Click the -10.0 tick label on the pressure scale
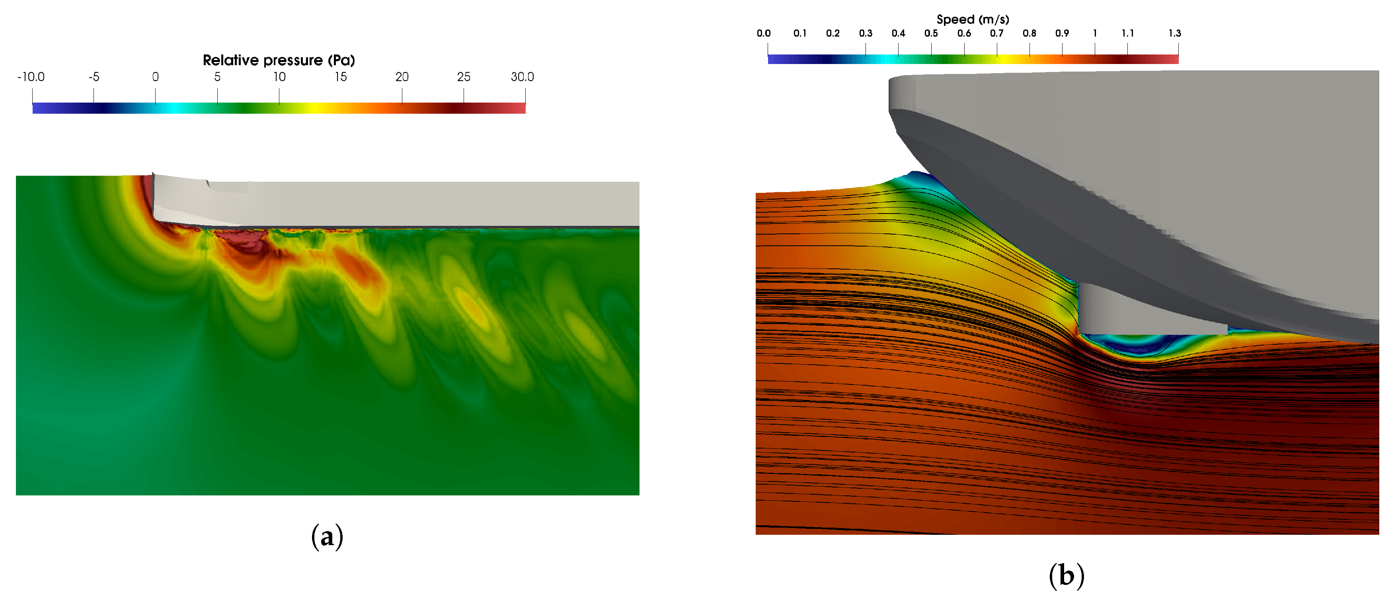This screenshot has width=1396, height=598. [x=31, y=77]
